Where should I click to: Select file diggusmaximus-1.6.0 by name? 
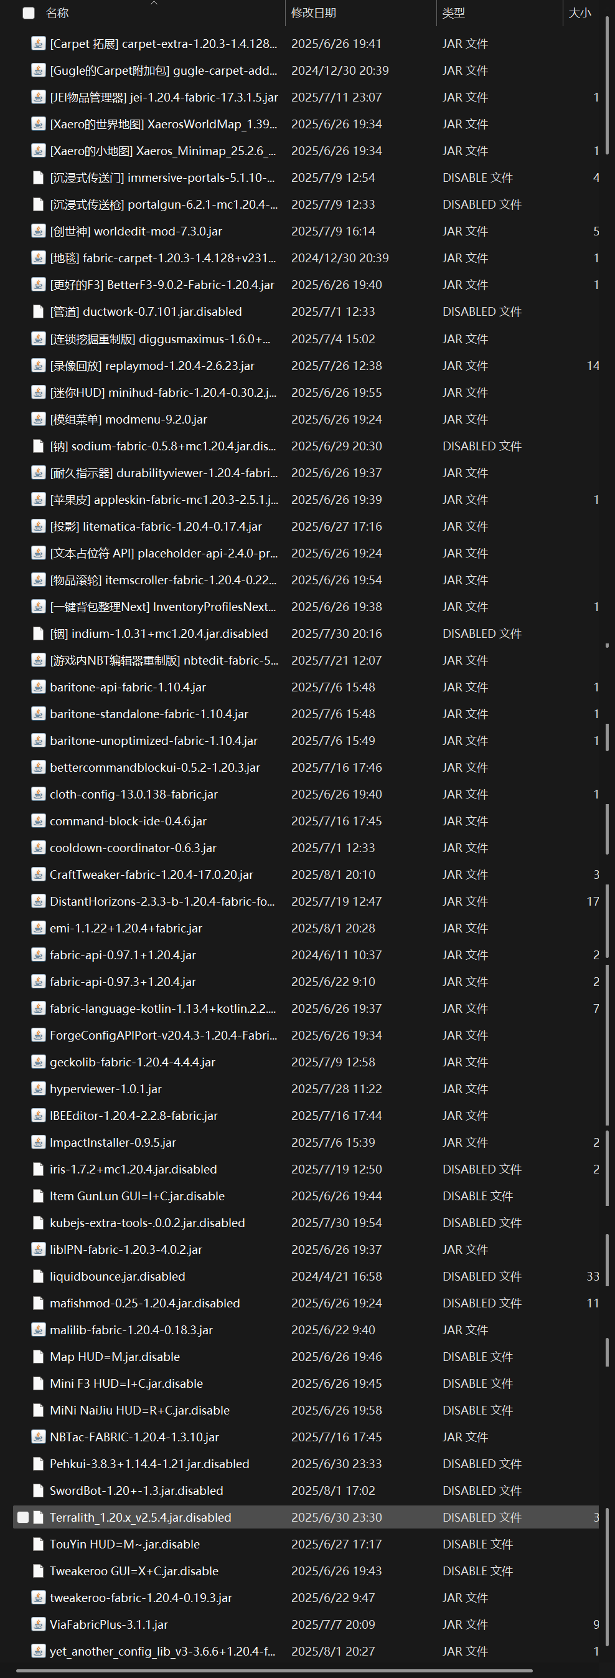(x=160, y=339)
